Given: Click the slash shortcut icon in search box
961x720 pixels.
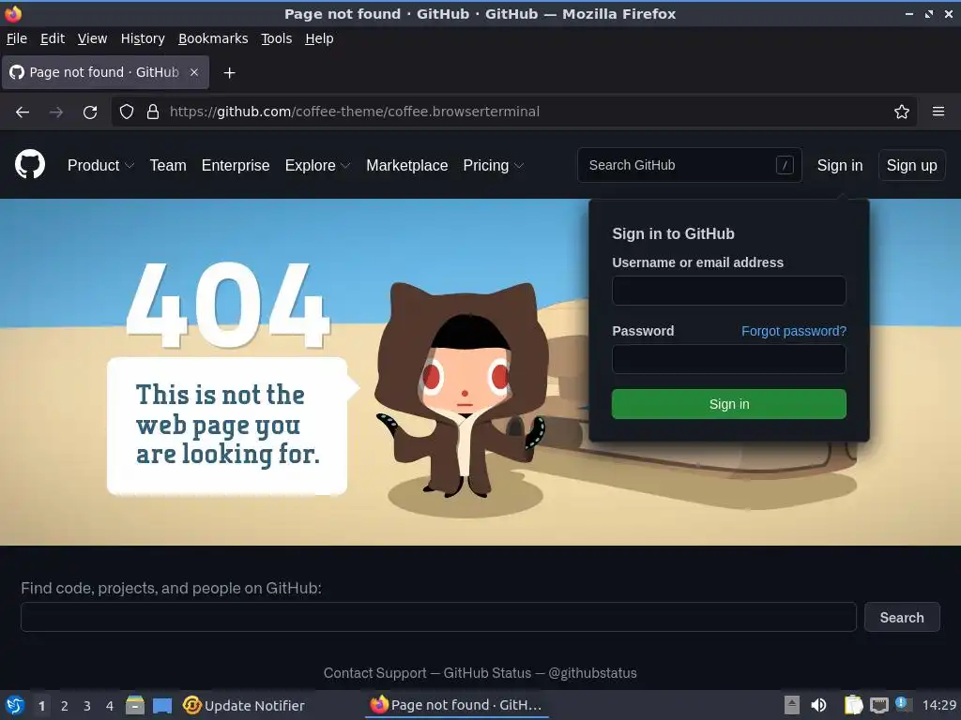Looking at the screenshot, I should (x=785, y=165).
